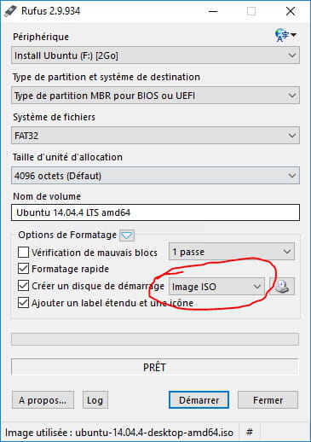Click the Fermer button
This screenshot has width=311, height=442.
pyautogui.click(x=268, y=400)
